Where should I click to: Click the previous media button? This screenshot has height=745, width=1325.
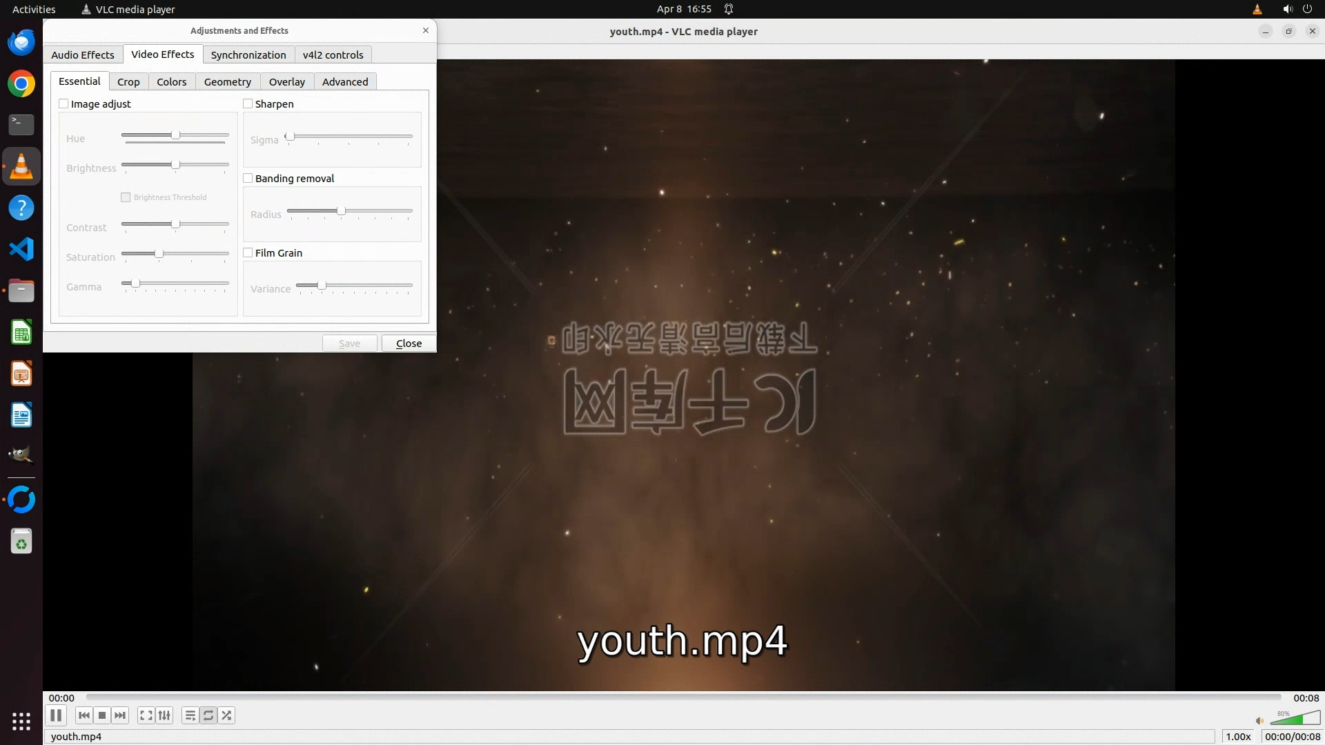pyautogui.click(x=84, y=715)
